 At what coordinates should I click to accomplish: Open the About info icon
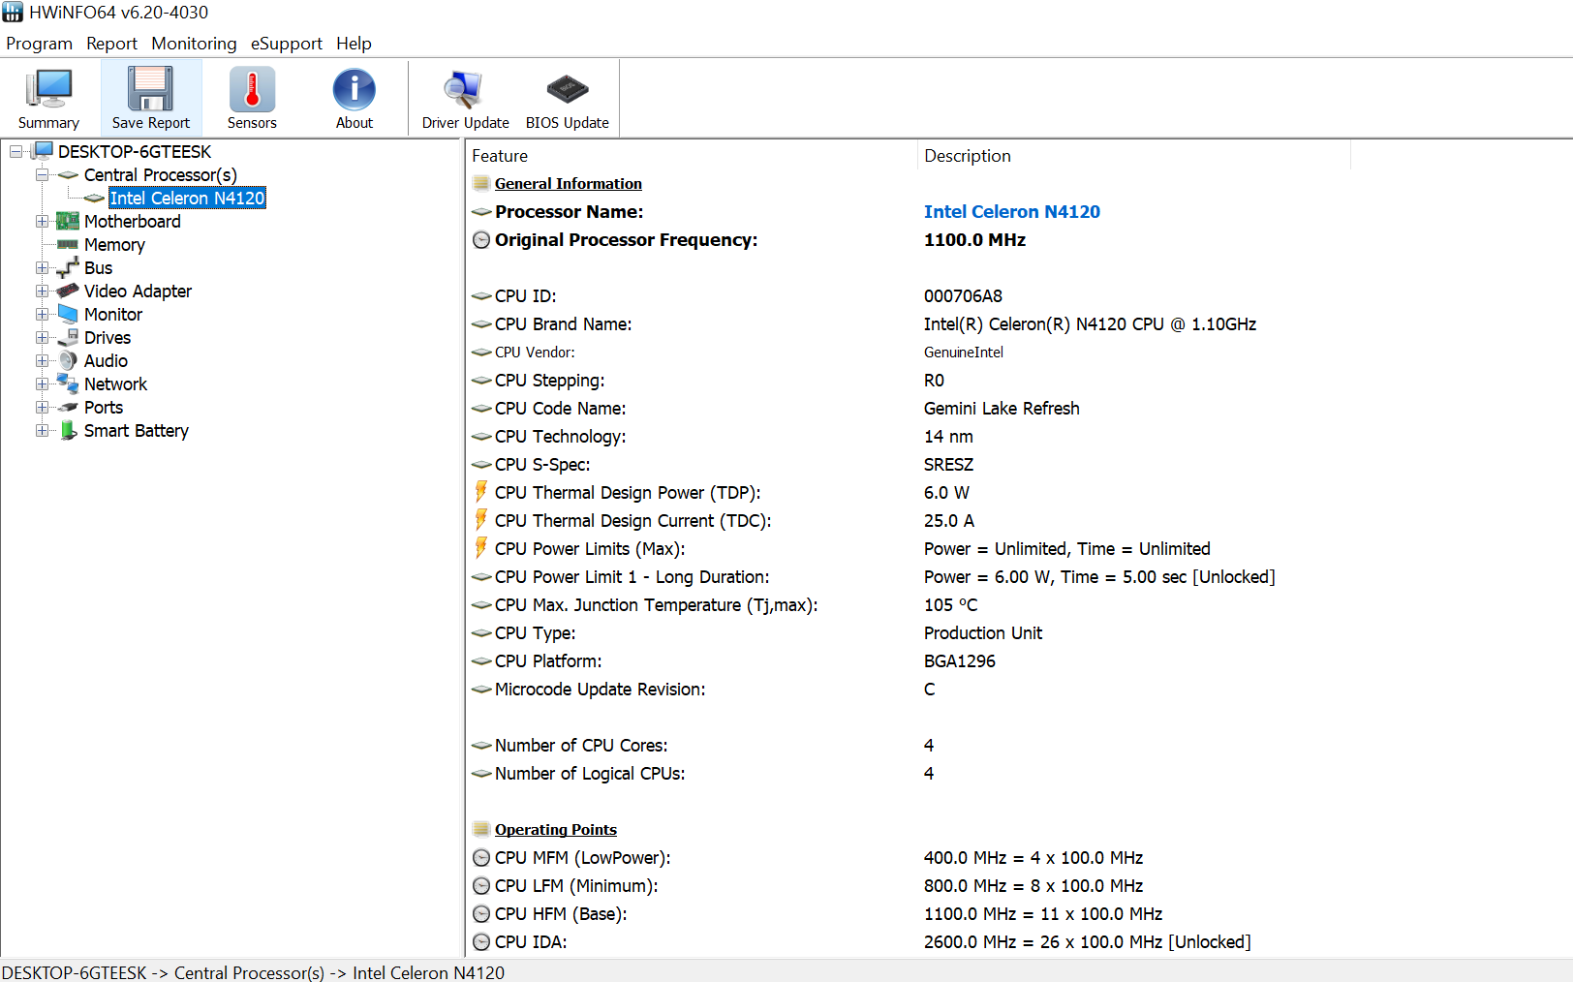point(355,89)
